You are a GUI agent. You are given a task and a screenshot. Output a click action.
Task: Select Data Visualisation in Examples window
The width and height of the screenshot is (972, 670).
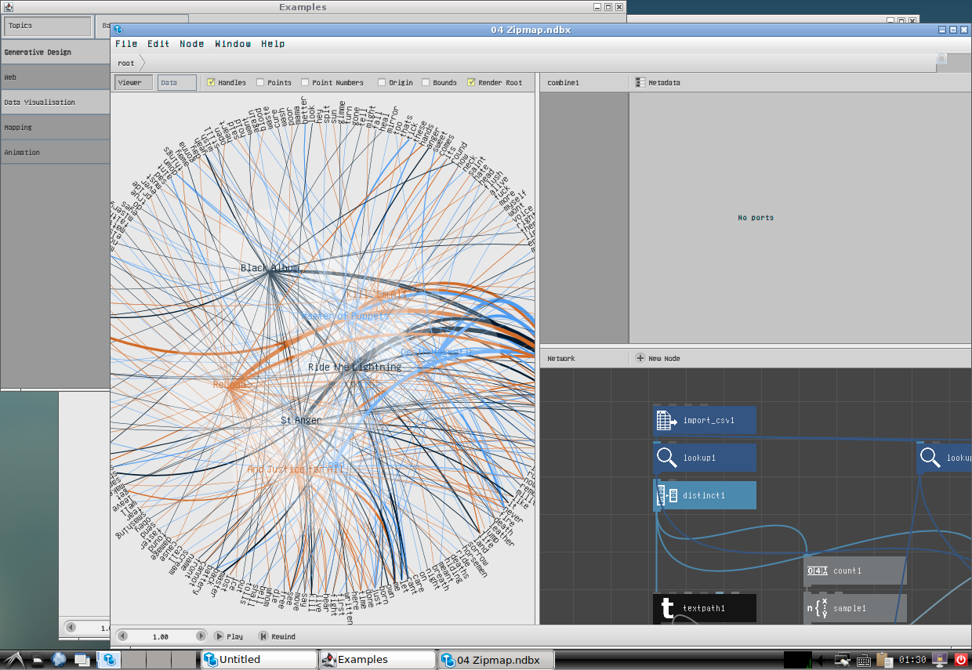point(55,103)
